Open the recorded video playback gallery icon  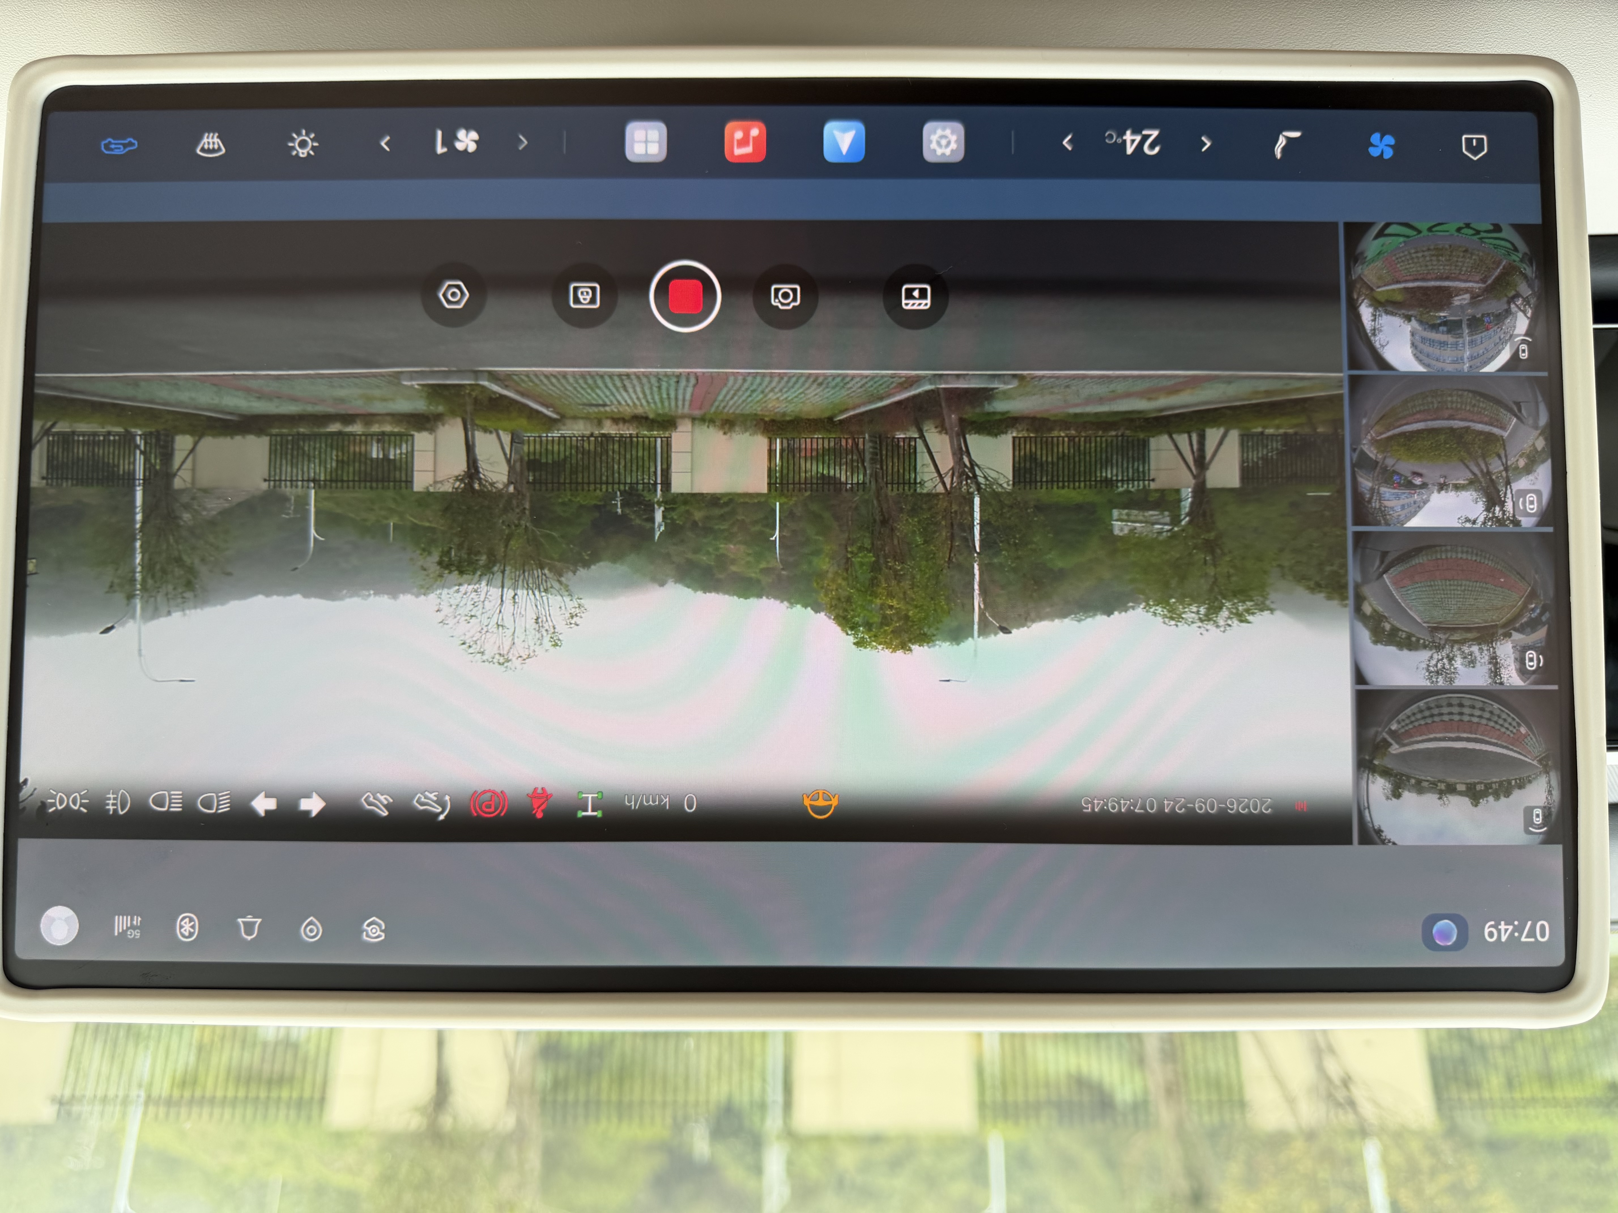point(916,296)
